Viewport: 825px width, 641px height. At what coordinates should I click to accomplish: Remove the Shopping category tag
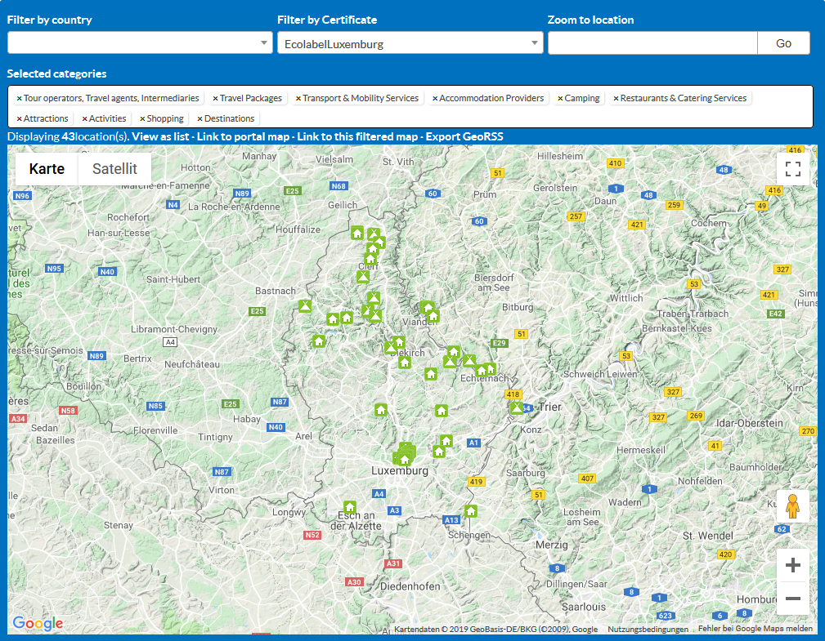[142, 118]
